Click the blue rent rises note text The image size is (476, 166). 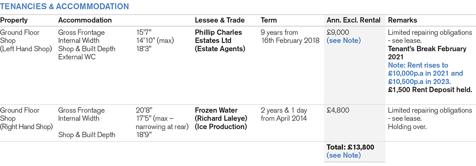[425, 73]
